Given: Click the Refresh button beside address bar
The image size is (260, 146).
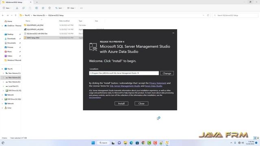Looking at the screenshot, I should (x=208, y=15).
